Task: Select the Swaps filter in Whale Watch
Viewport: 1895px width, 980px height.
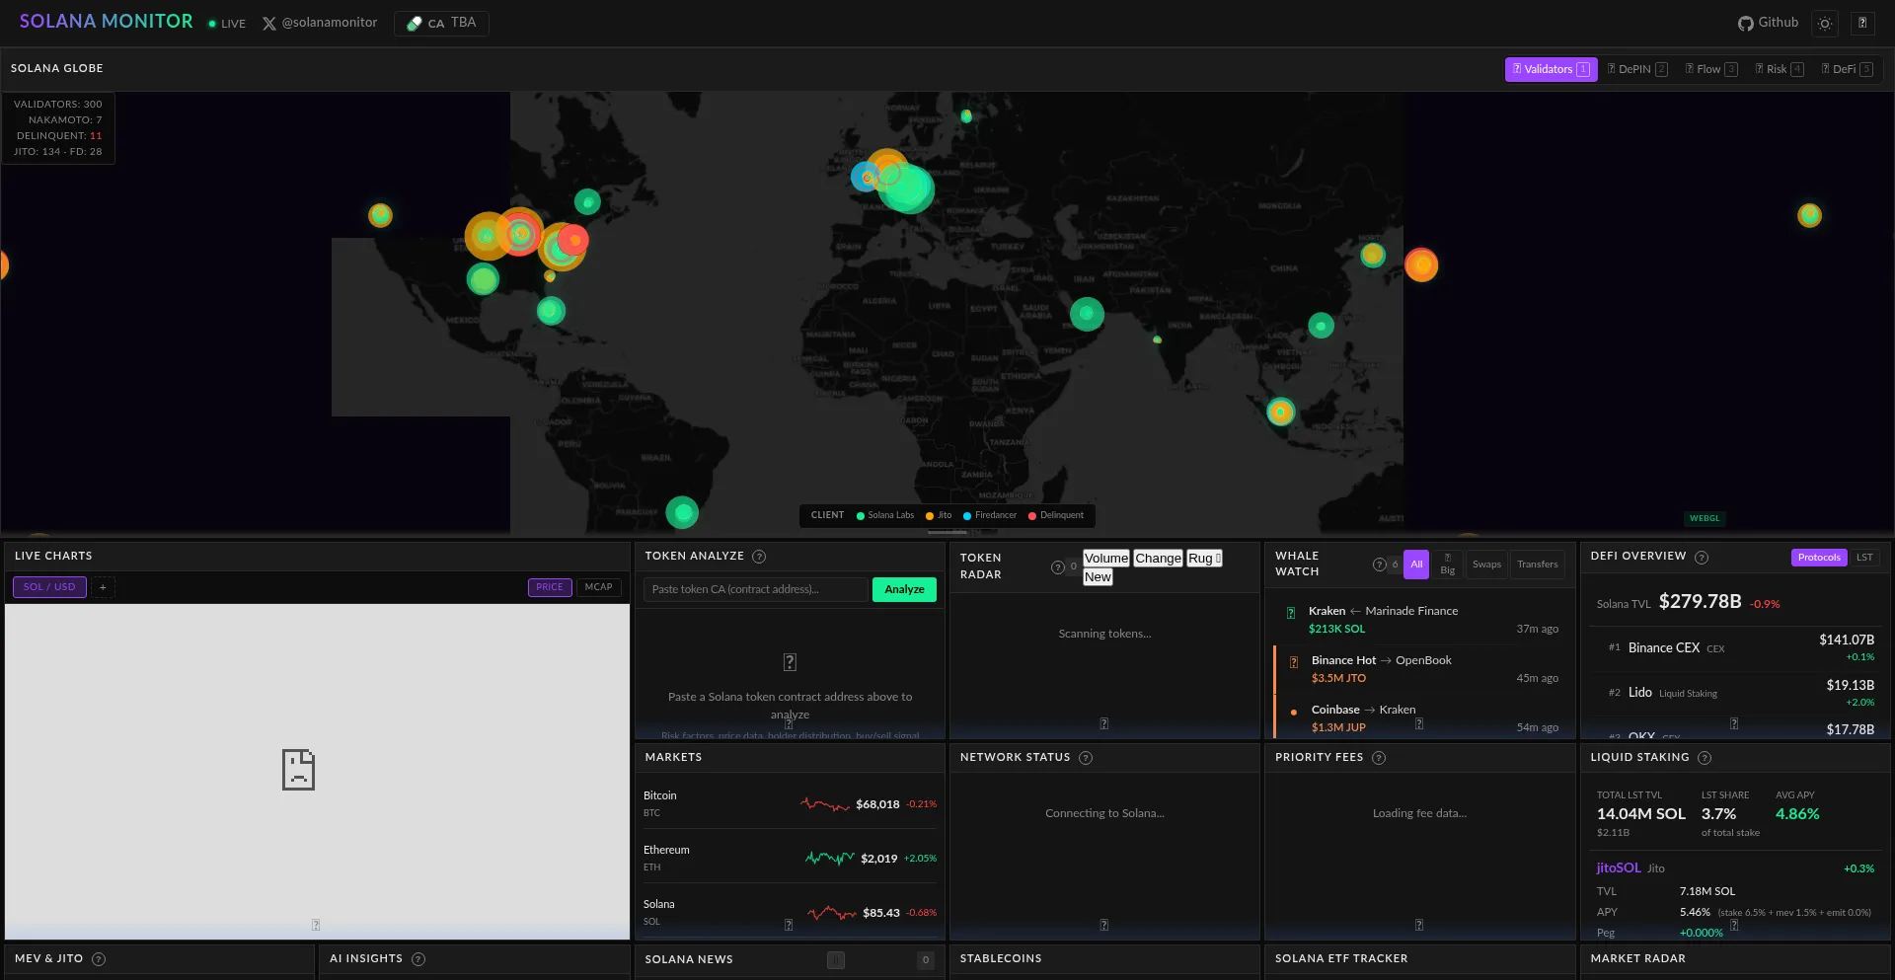Action: pyautogui.click(x=1486, y=565)
